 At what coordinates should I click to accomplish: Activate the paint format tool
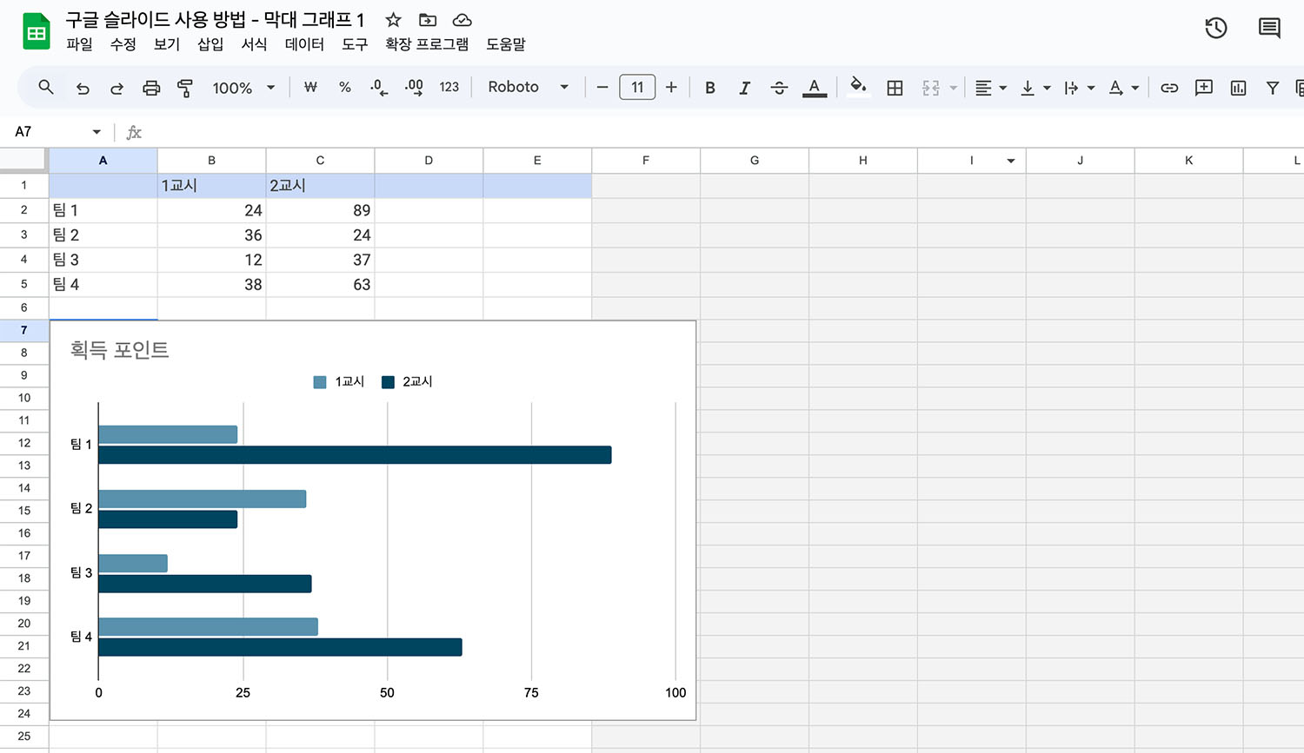[x=185, y=88]
